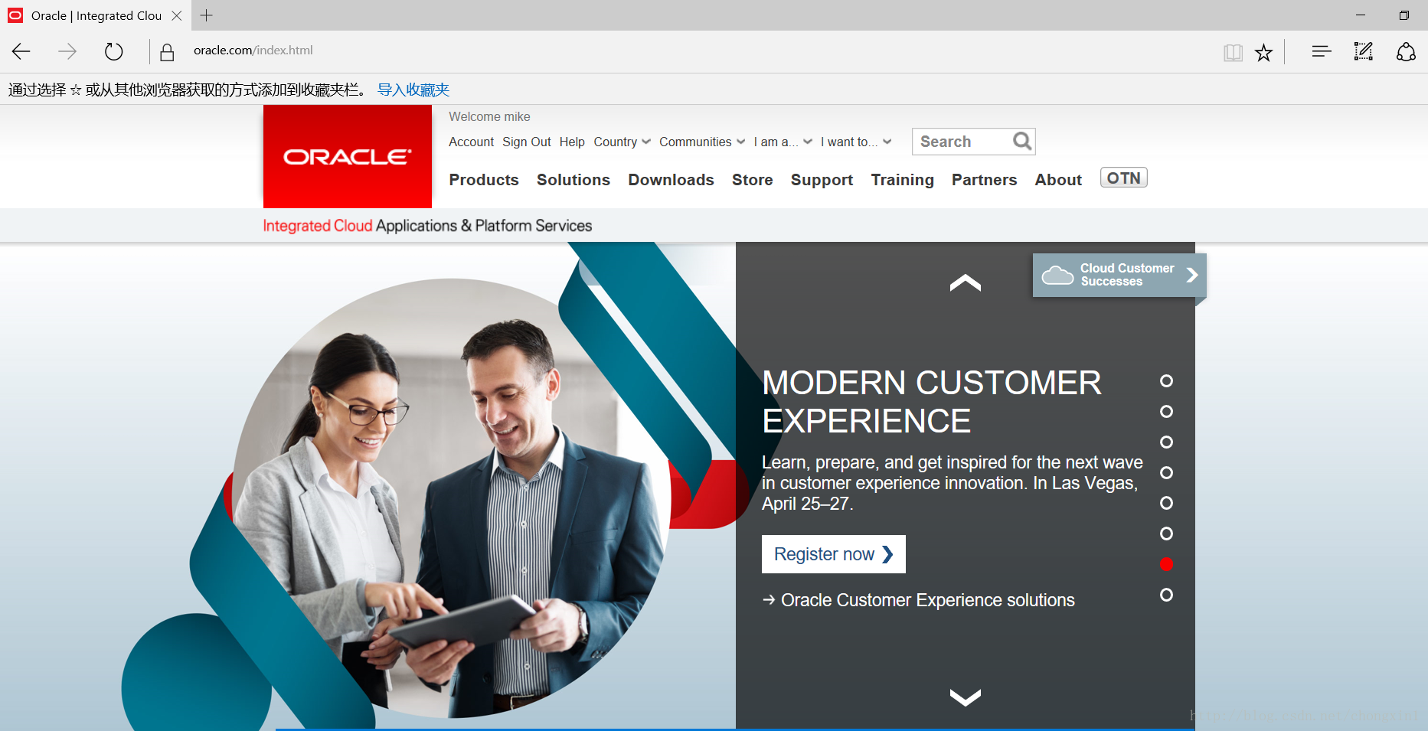1428x731 pixels.
Task: Click the Account link
Action: coord(471,142)
